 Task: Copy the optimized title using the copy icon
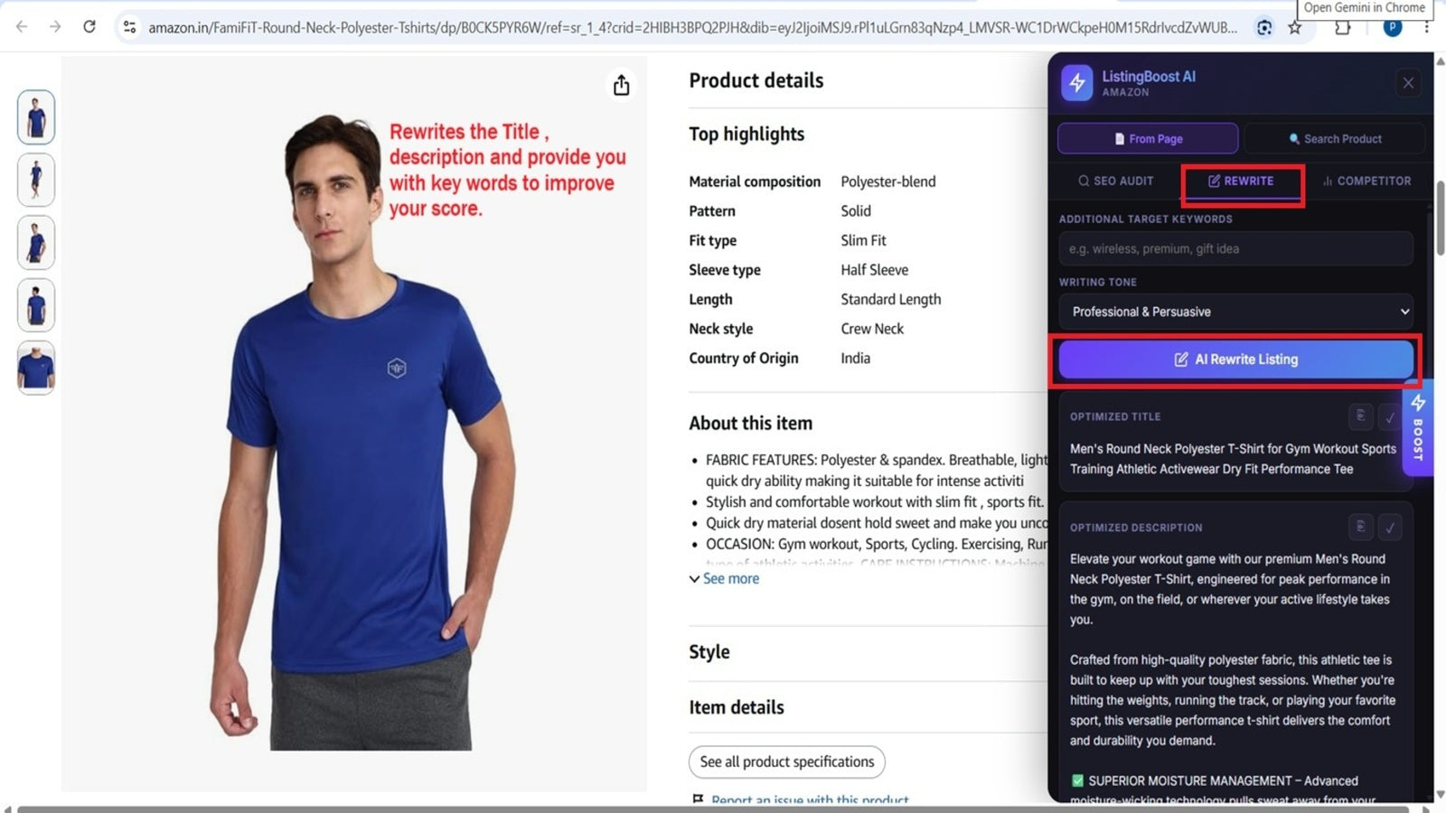tap(1360, 416)
